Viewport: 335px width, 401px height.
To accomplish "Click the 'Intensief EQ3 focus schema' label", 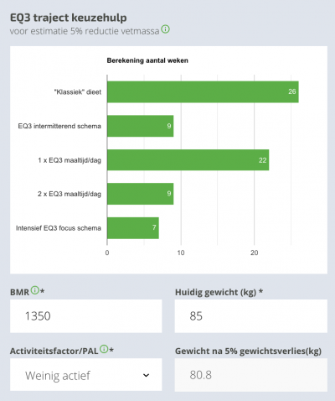I will [x=59, y=228].
